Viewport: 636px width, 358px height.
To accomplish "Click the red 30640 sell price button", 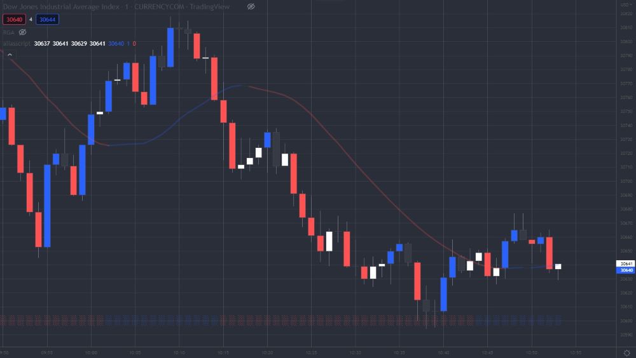I will [x=13, y=20].
